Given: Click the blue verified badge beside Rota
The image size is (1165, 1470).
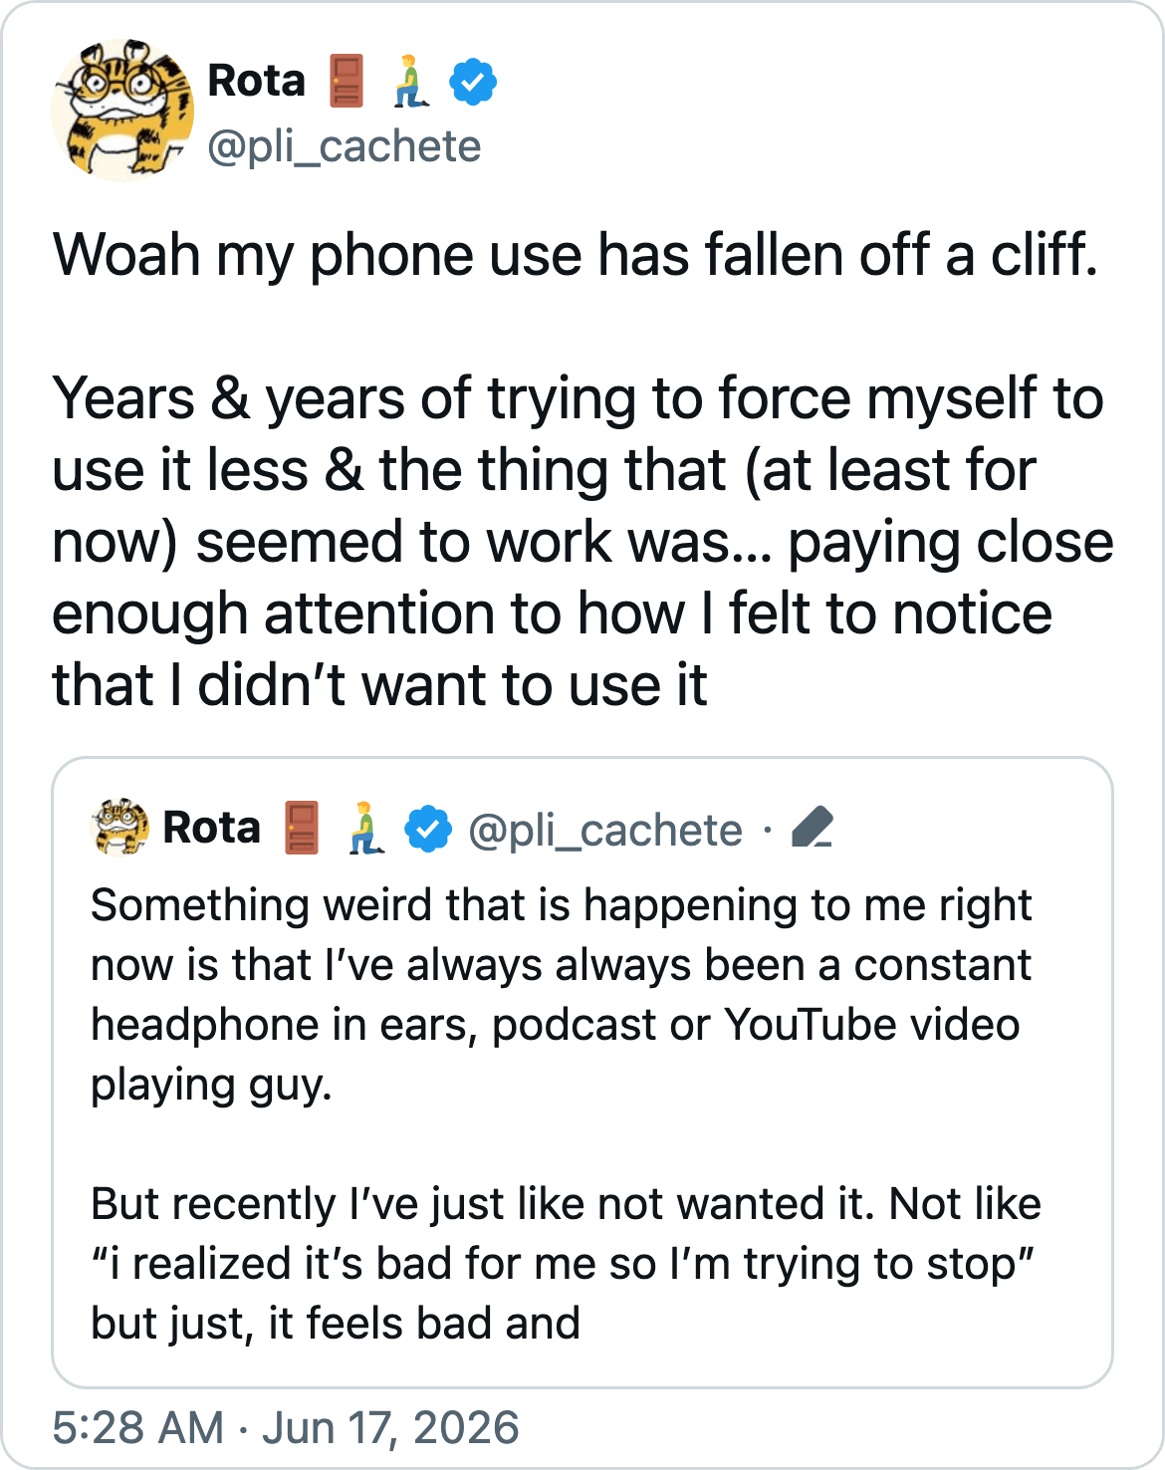Looking at the screenshot, I should click(x=473, y=82).
